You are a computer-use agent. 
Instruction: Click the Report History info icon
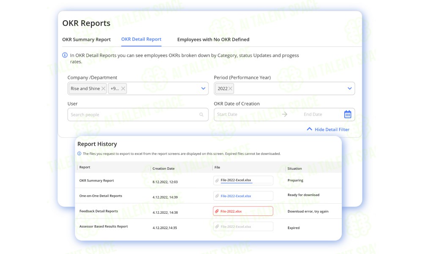tap(80, 154)
